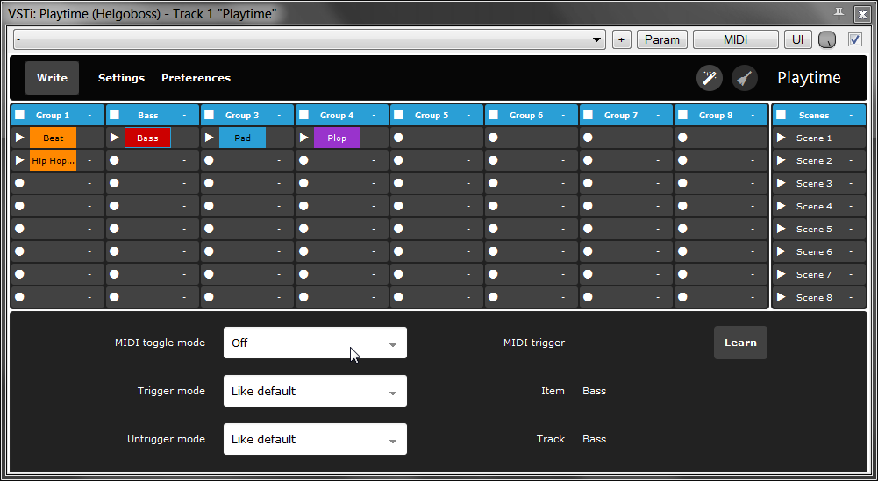
Task: Play the Bass clip
Action: tap(115, 138)
